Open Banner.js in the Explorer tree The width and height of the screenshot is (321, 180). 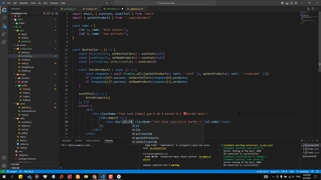(x=26, y=52)
